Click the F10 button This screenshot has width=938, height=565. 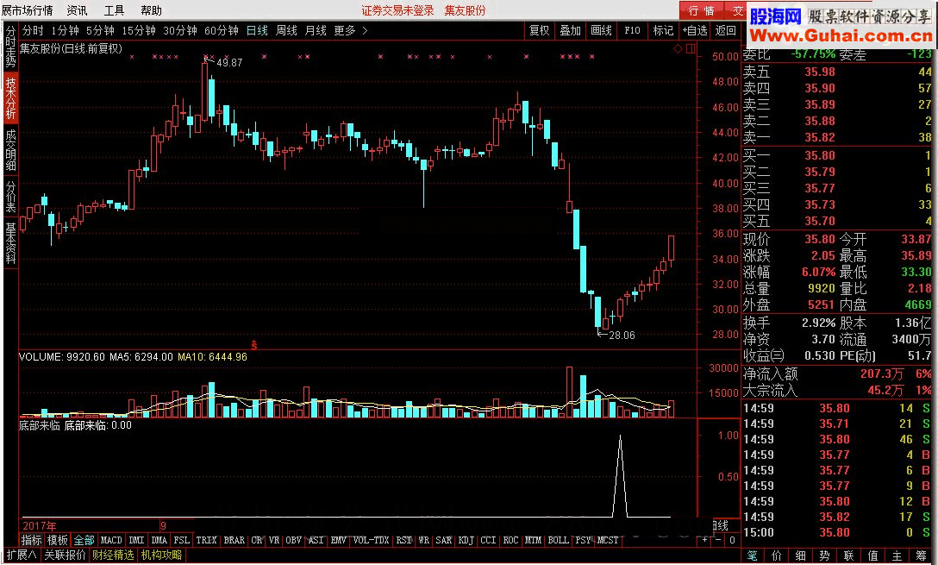(x=632, y=30)
